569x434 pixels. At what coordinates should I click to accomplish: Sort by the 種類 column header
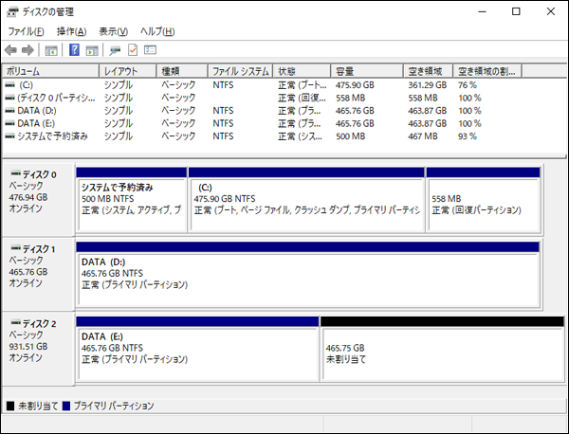182,71
